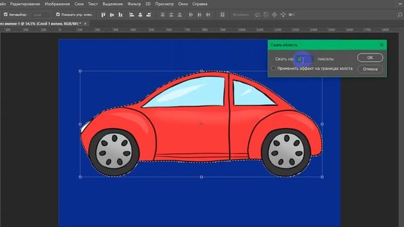404x227 pixels.
Task: Click Отмена in Сжать область dialog
Action: [370, 69]
